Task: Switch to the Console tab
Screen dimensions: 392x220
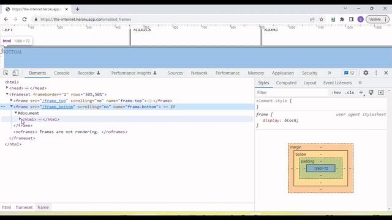Action: pos(62,73)
